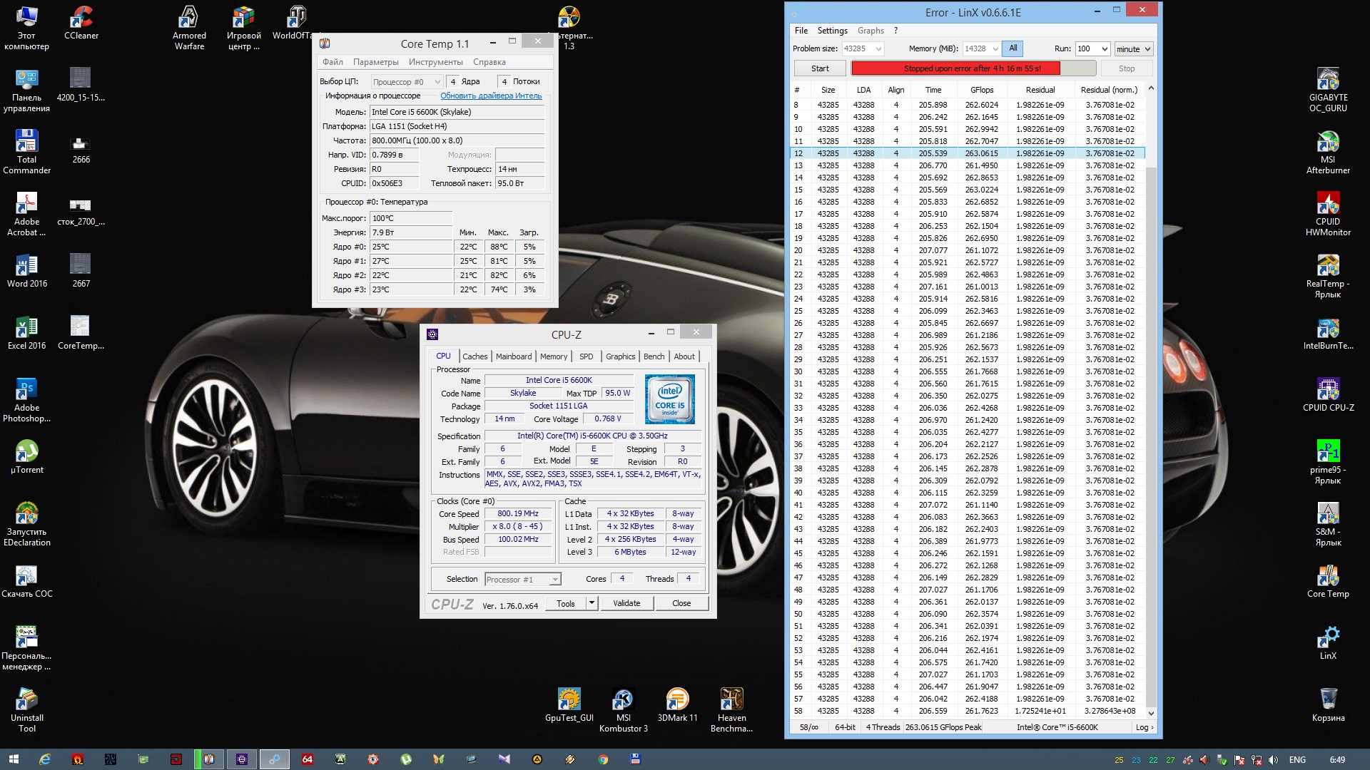Click LinX results list scrollbar down arrow
The height and width of the screenshot is (770, 1370).
[1150, 712]
